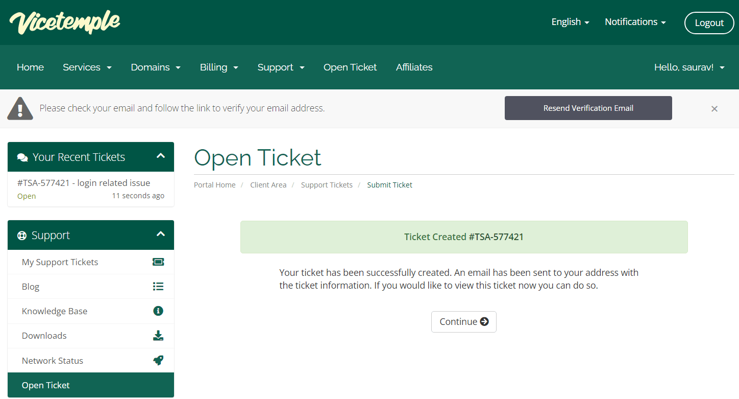Click the list icon next to Blog
Screen dimensions: 739x399
(x=158, y=287)
